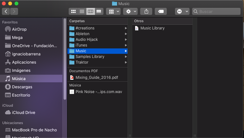Viewport: 244px width, 138px height.
Task: Select the iTunes folder
Action: pos(97,45)
